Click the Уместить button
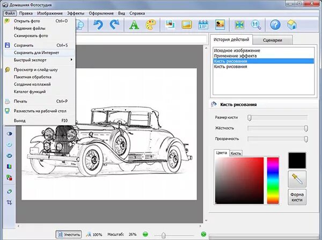 coord(69,234)
